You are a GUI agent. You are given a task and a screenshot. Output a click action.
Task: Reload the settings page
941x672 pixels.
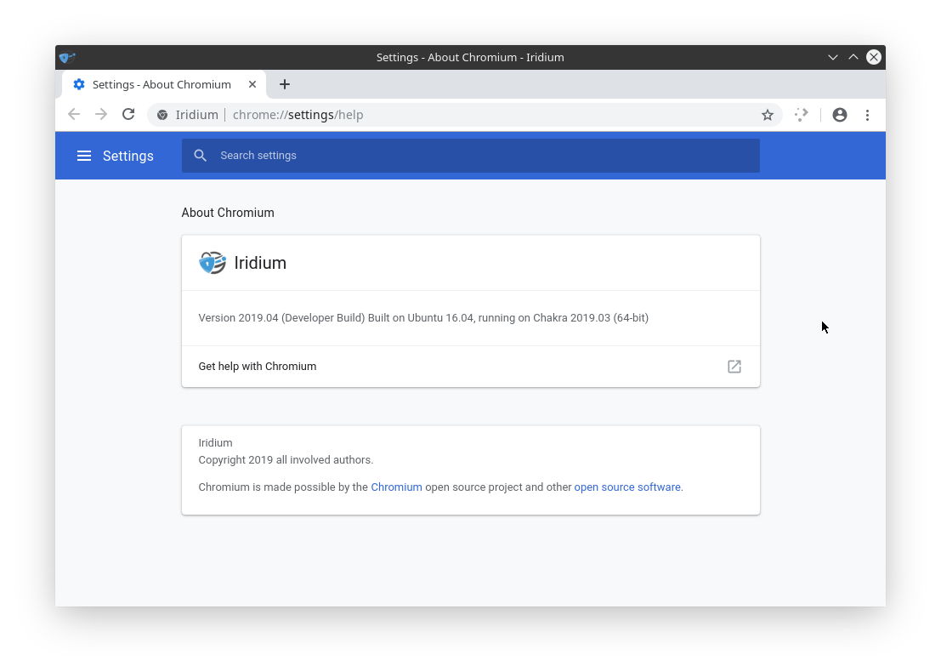tap(128, 114)
